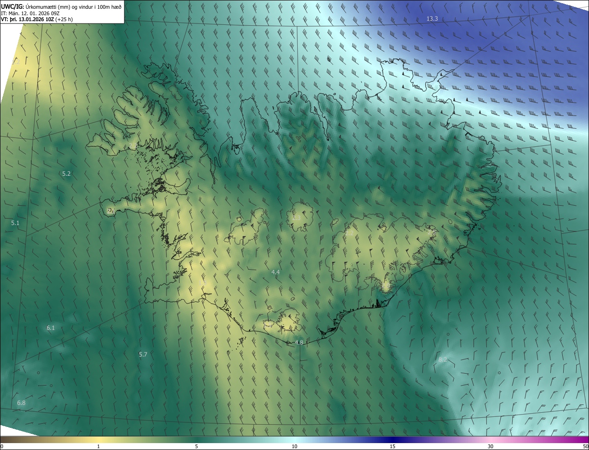Screen dimensions: 589x450
Task: Click colorbar at the 1 mark
Action: tap(98, 446)
